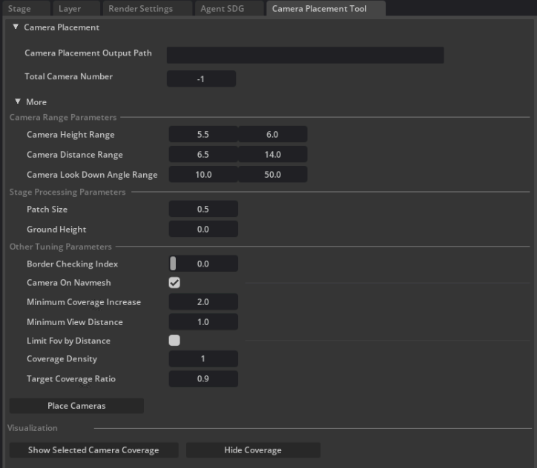
Task: Click the Total Camera Number field
Action: [x=201, y=78]
